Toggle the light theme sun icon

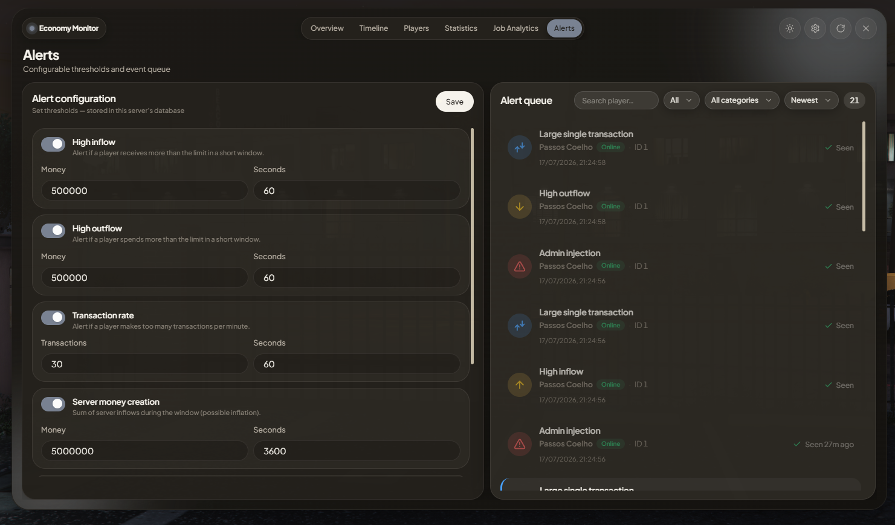(x=789, y=28)
